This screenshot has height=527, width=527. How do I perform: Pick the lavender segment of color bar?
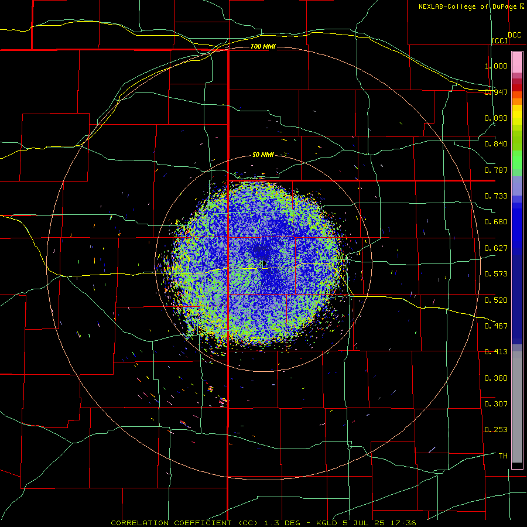pos(517,186)
